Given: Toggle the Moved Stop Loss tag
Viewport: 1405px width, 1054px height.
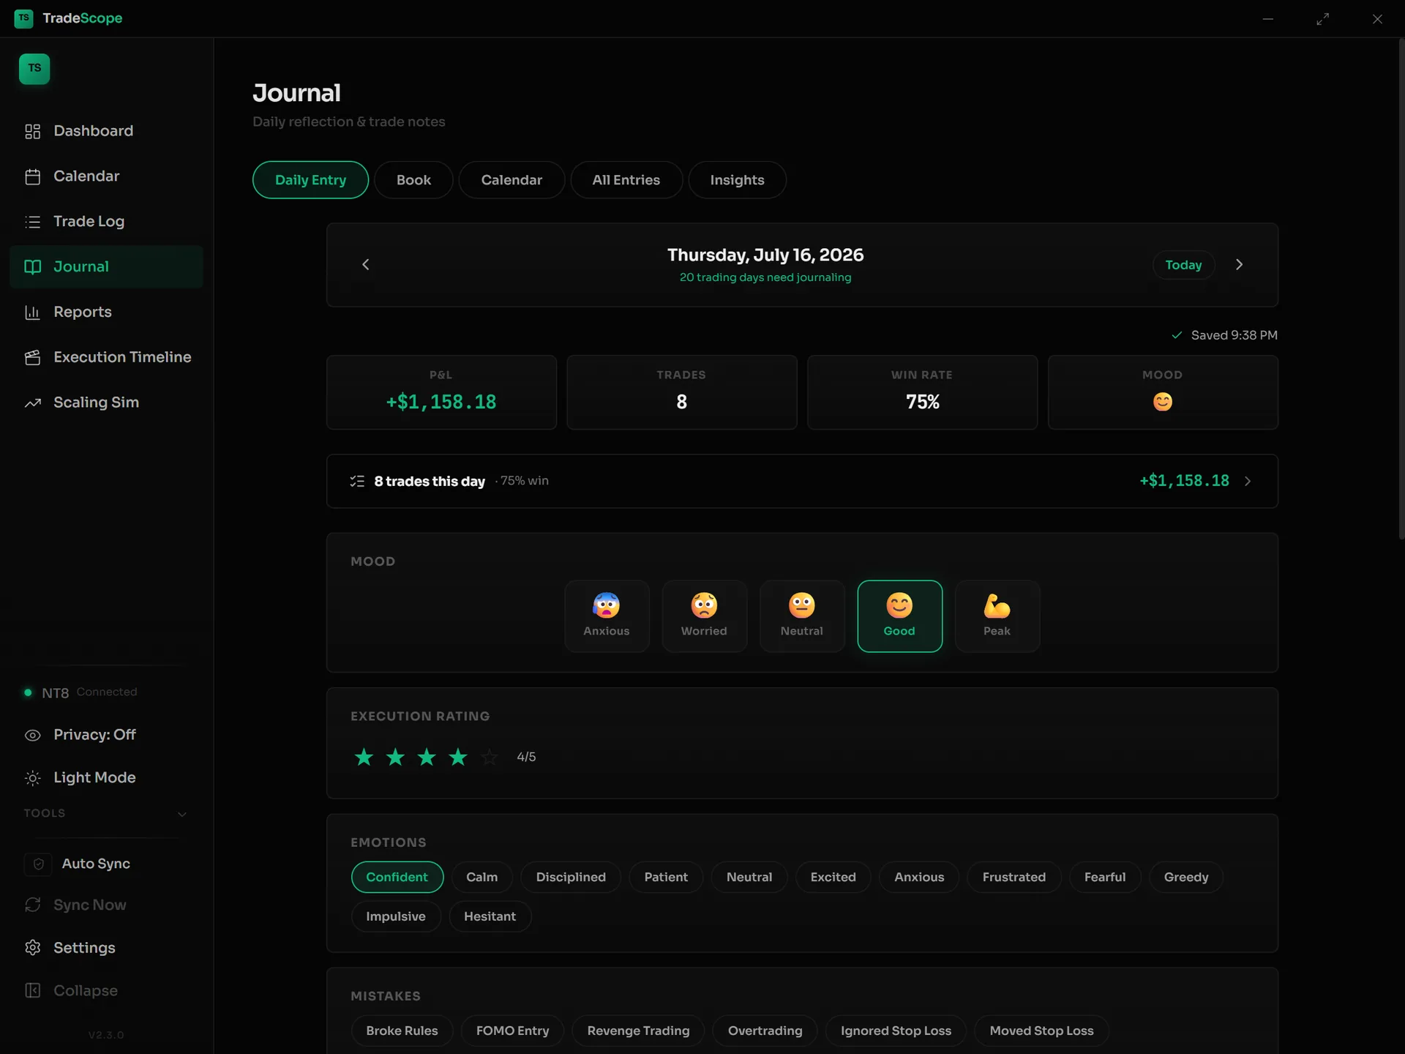Looking at the screenshot, I should pyautogui.click(x=1041, y=1031).
